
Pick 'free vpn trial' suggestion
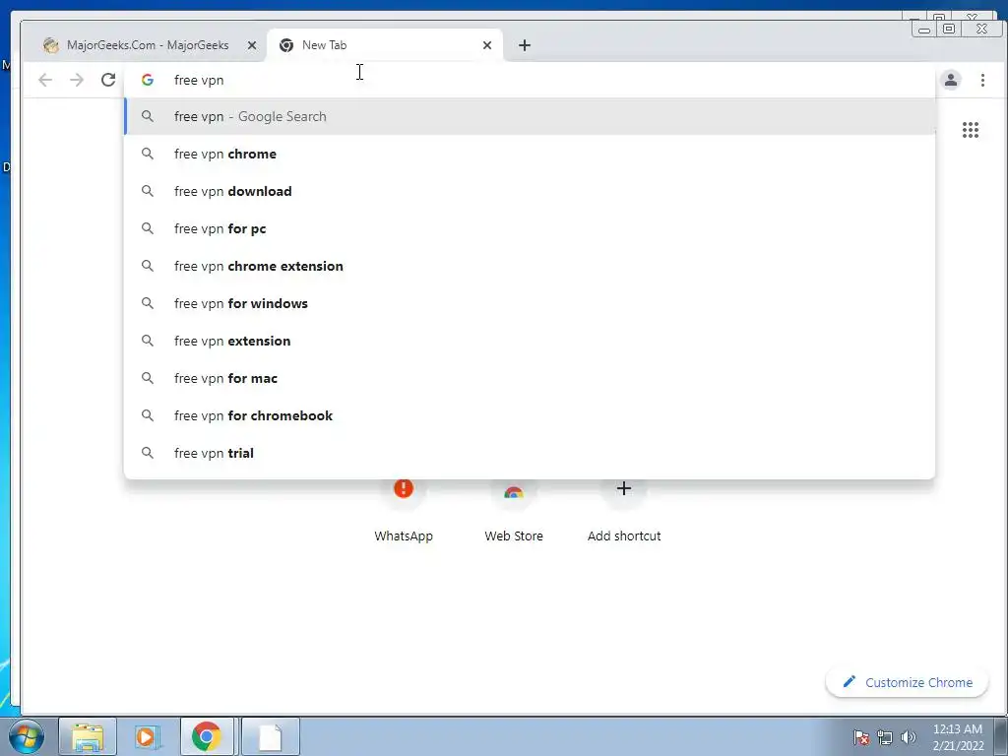coord(529,453)
